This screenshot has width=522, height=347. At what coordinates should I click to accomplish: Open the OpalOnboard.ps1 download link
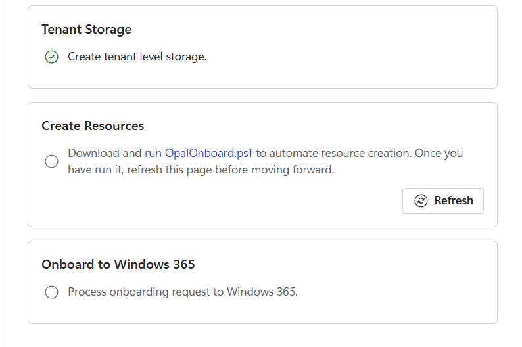208,153
